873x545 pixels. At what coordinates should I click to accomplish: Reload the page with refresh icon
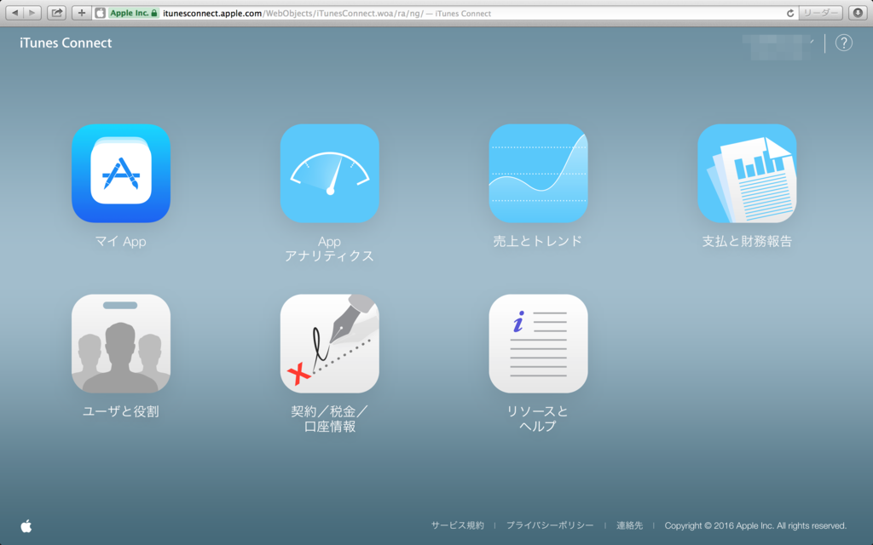click(790, 14)
